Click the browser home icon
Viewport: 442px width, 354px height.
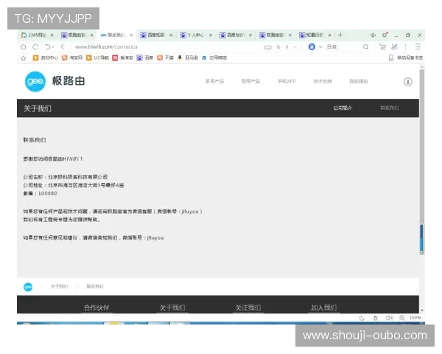(24, 47)
